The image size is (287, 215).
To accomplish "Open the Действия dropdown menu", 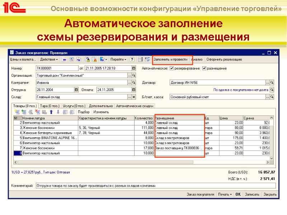I will [48, 59].
